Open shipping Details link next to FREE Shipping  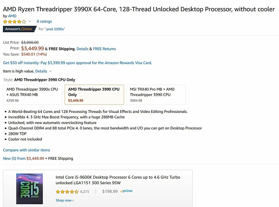[x=82, y=49]
